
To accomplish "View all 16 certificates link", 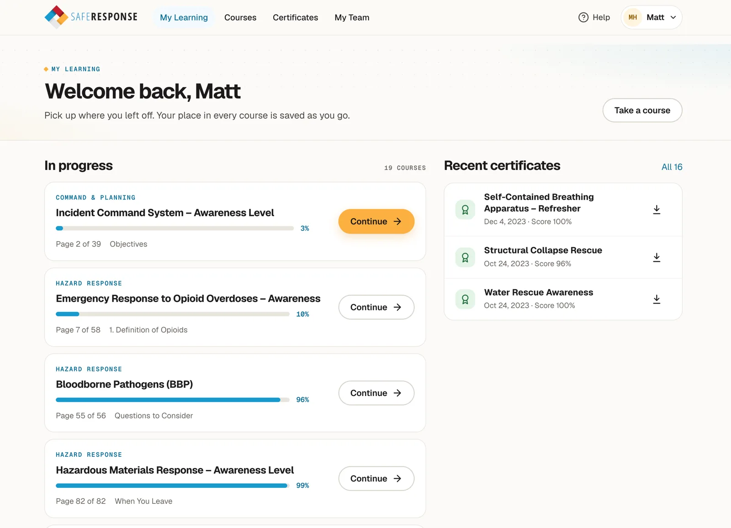I will (672, 167).
